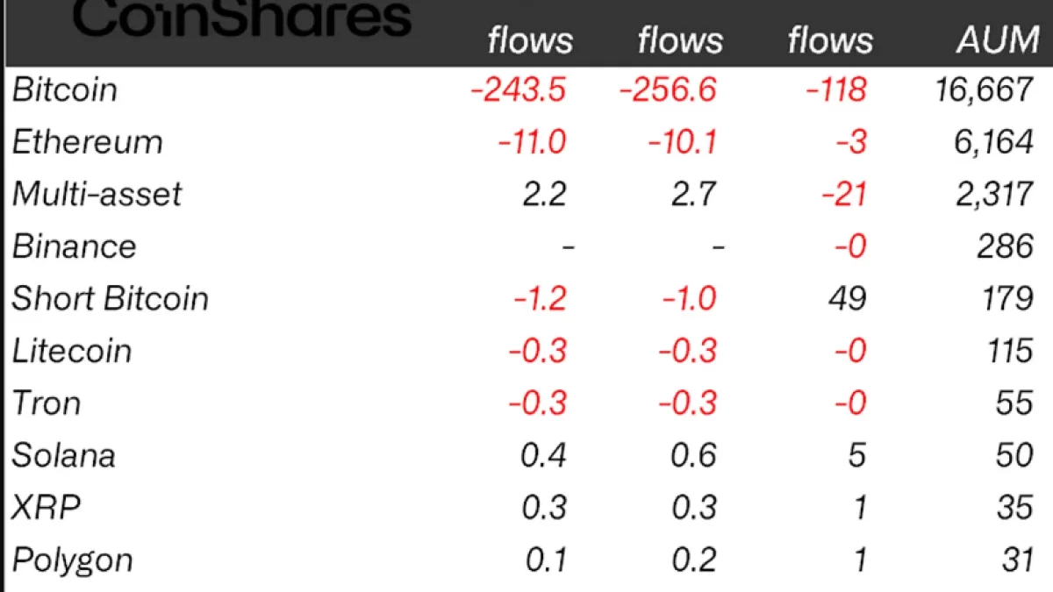The height and width of the screenshot is (592, 1053).
Task: Select Ethereum's AUM value 6,164
Action: click(993, 142)
